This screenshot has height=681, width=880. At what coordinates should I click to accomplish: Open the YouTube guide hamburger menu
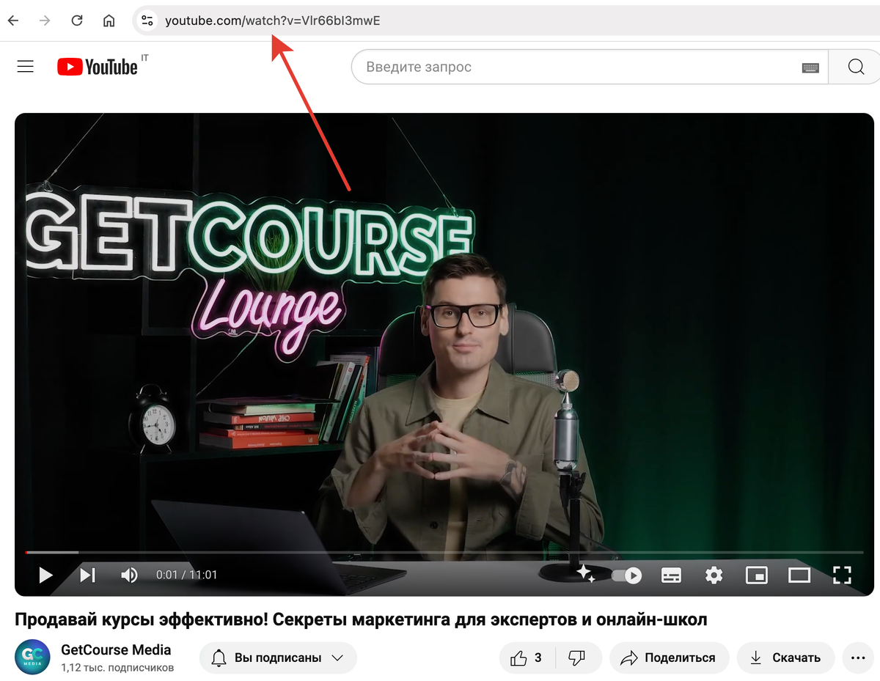26,67
